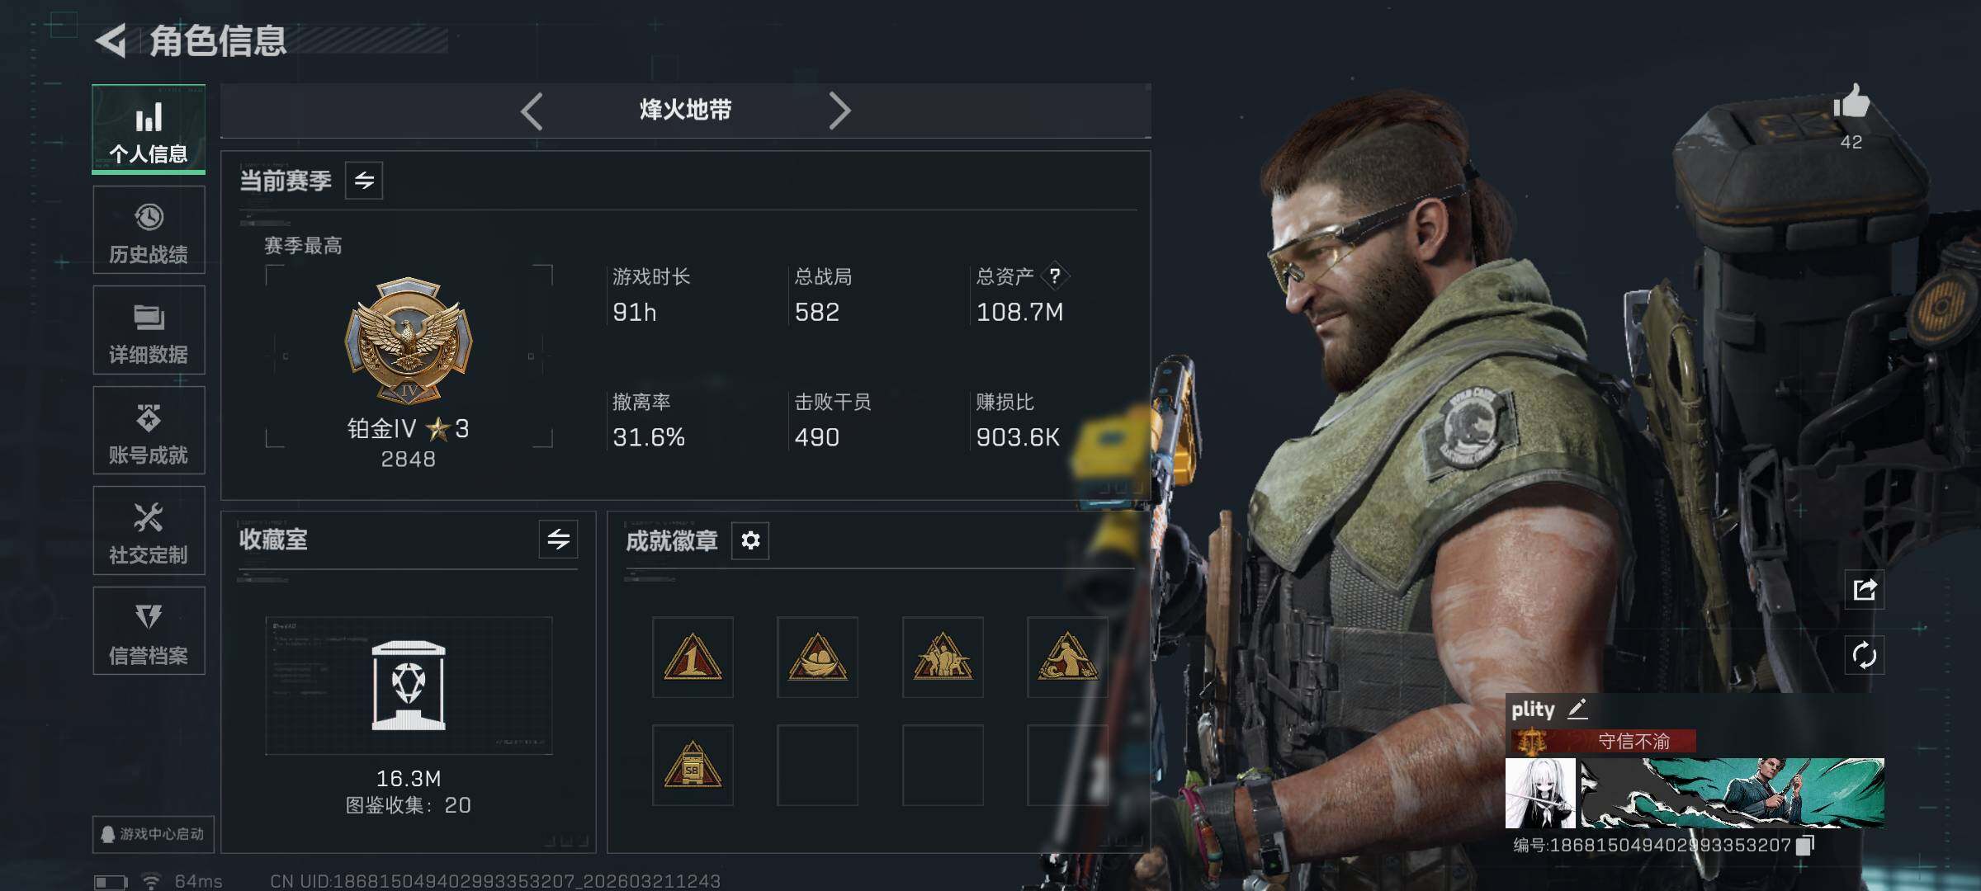This screenshot has width=1981, height=891.
Task: Share the character profile via the share icon
Action: click(x=1865, y=589)
